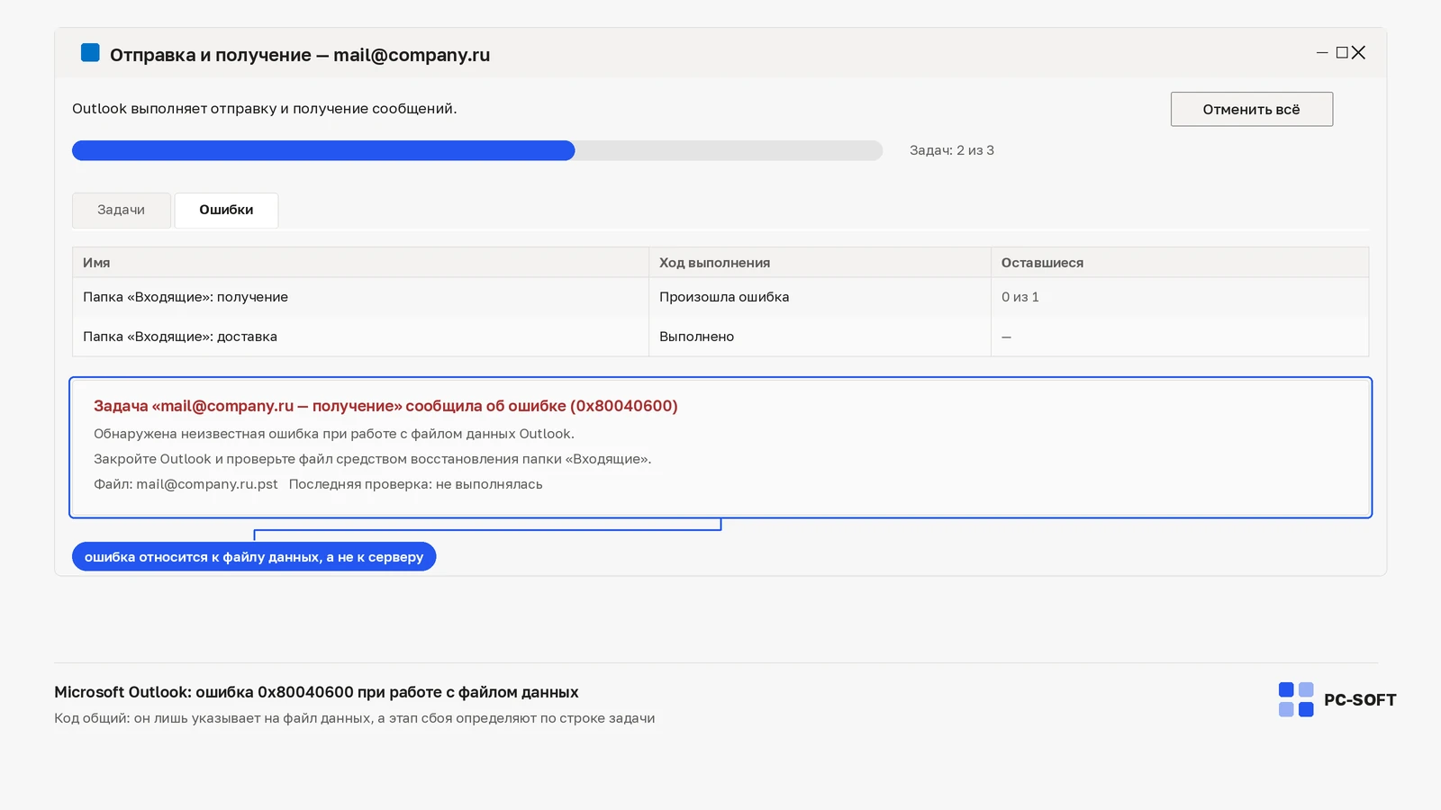Click the Закройте Outlook и проверьте line
Viewport: 1441px width, 810px height.
click(373, 459)
